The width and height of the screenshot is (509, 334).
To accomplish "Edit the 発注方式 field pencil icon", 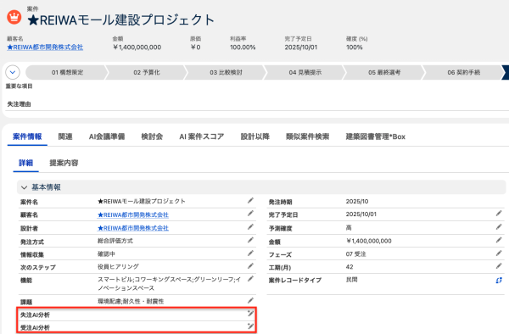I will point(250,240).
